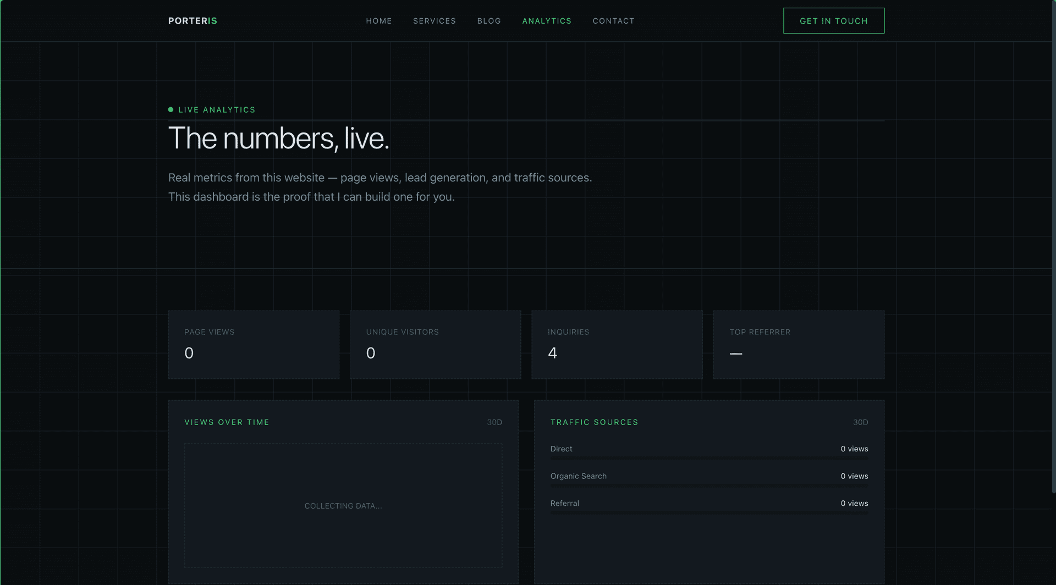
Task: Click the Live Analytics label
Action: pyautogui.click(x=217, y=109)
